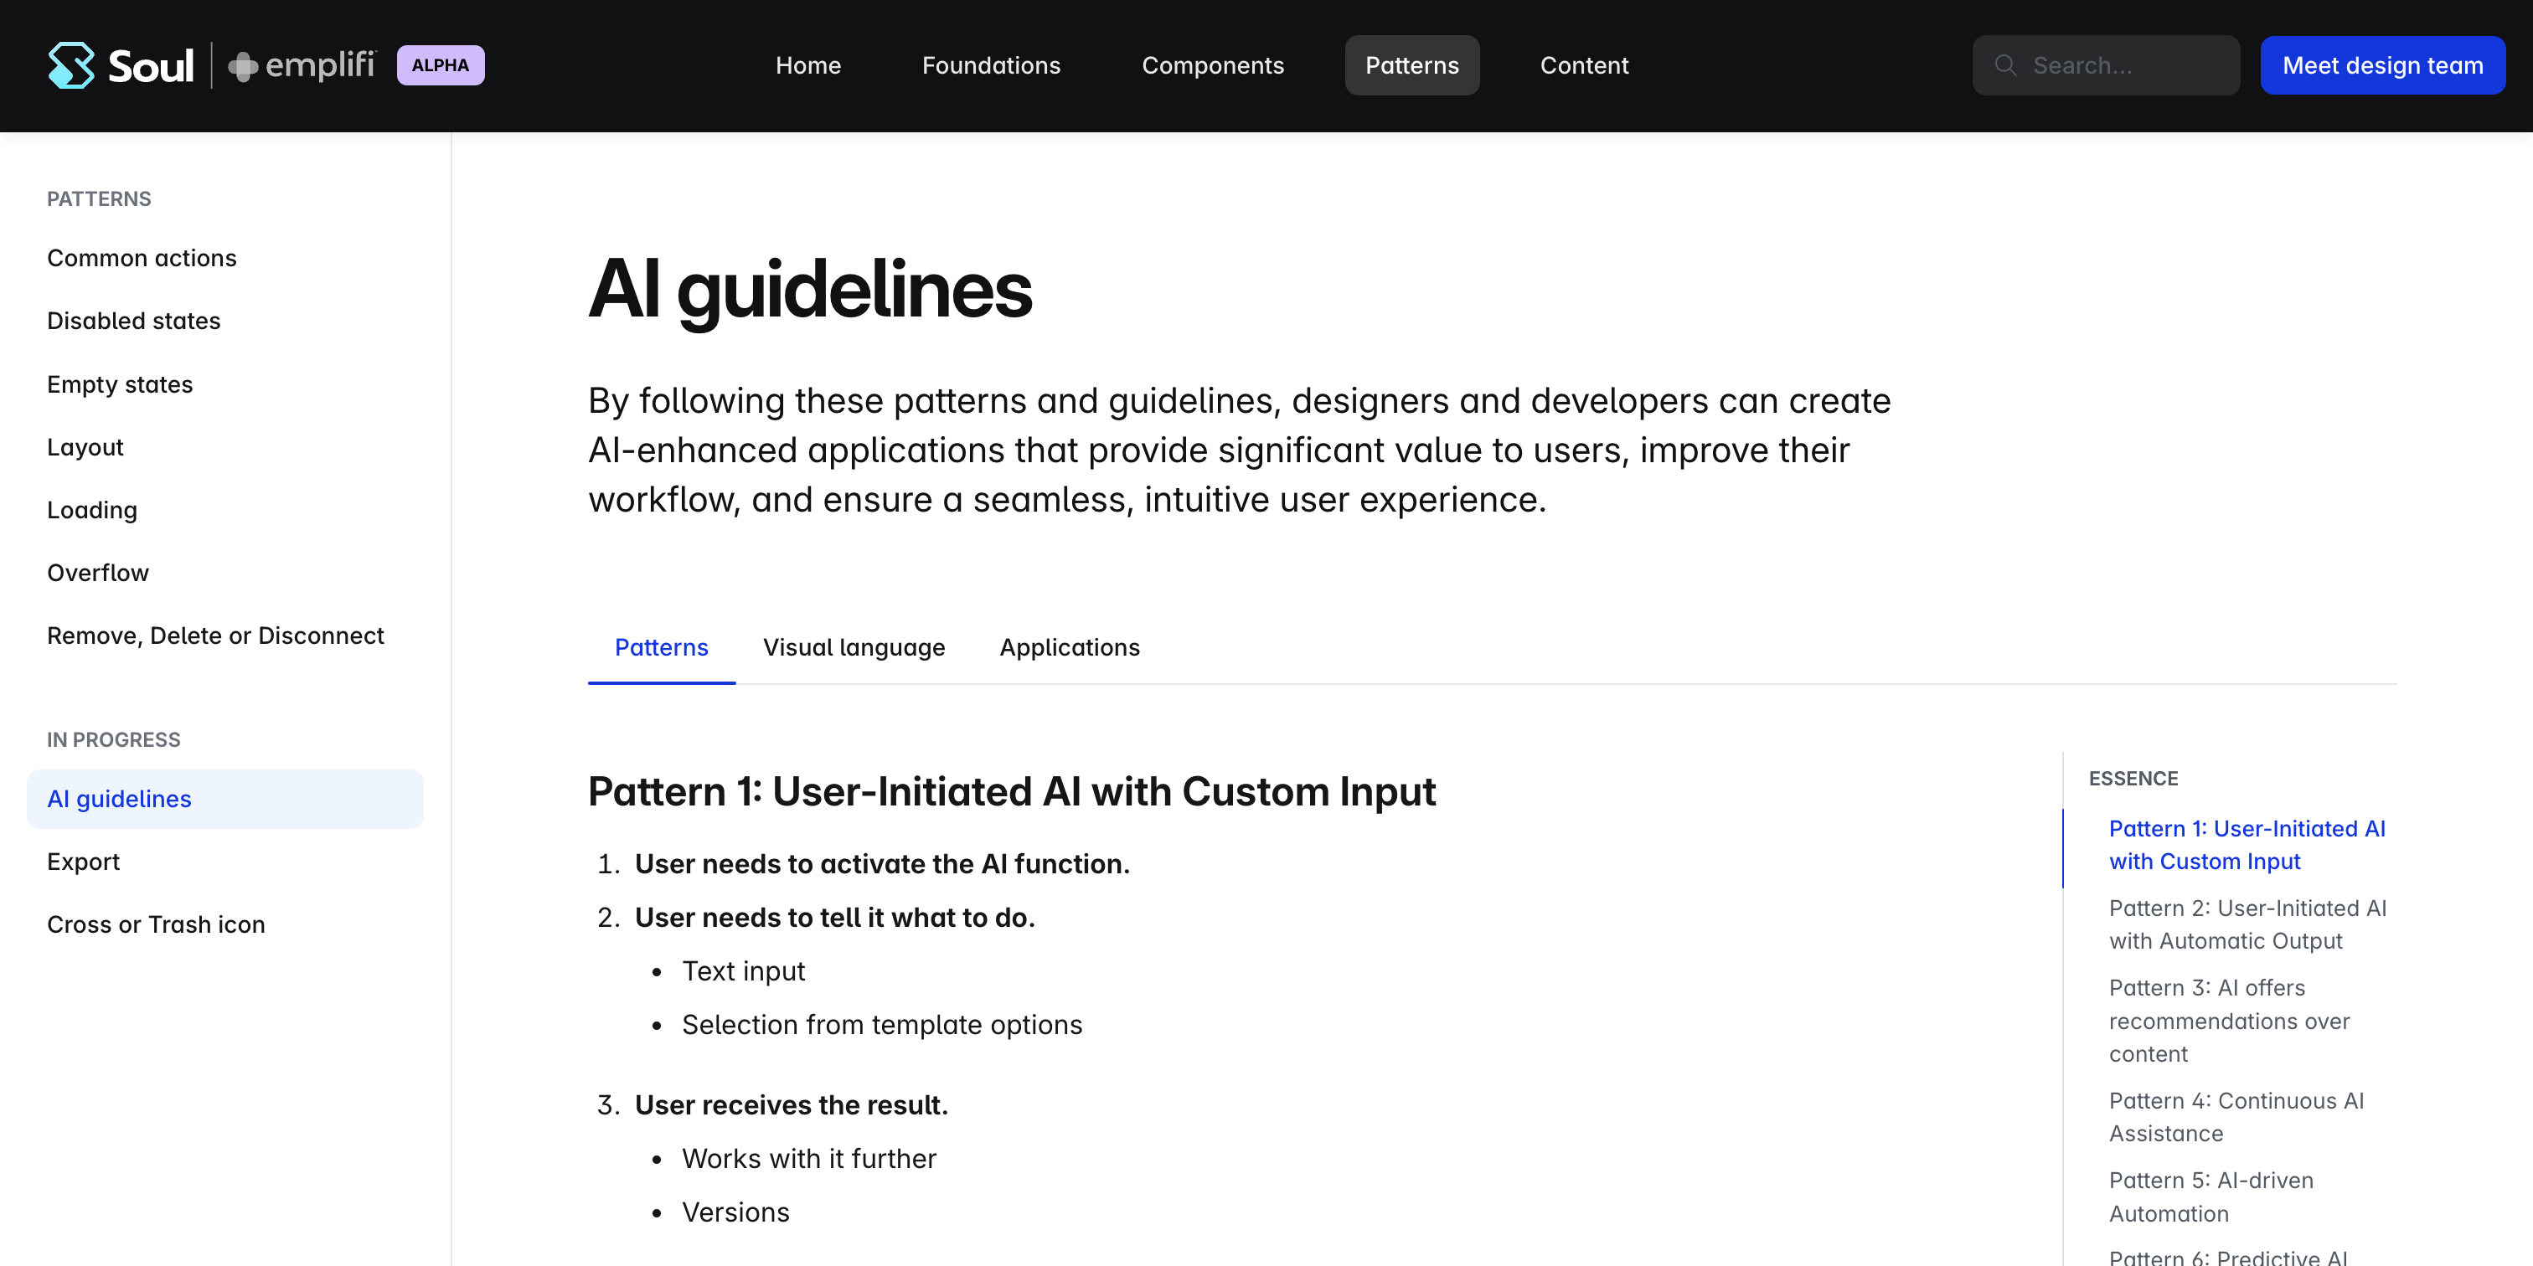This screenshot has width=2533, height=1266.
Task: Go to Foundations in top navigation
Action: (990, 64)
